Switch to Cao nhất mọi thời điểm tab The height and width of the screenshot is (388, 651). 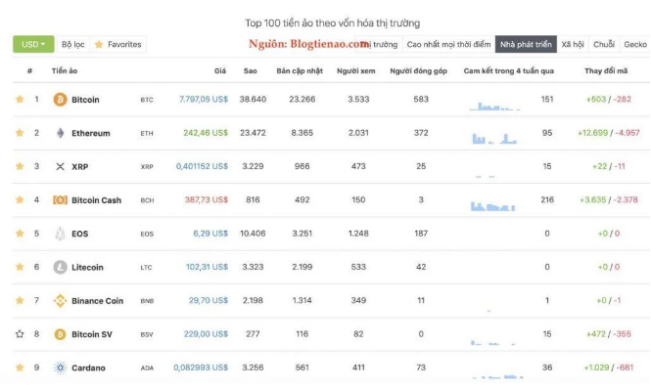click(x=448, y=44)
